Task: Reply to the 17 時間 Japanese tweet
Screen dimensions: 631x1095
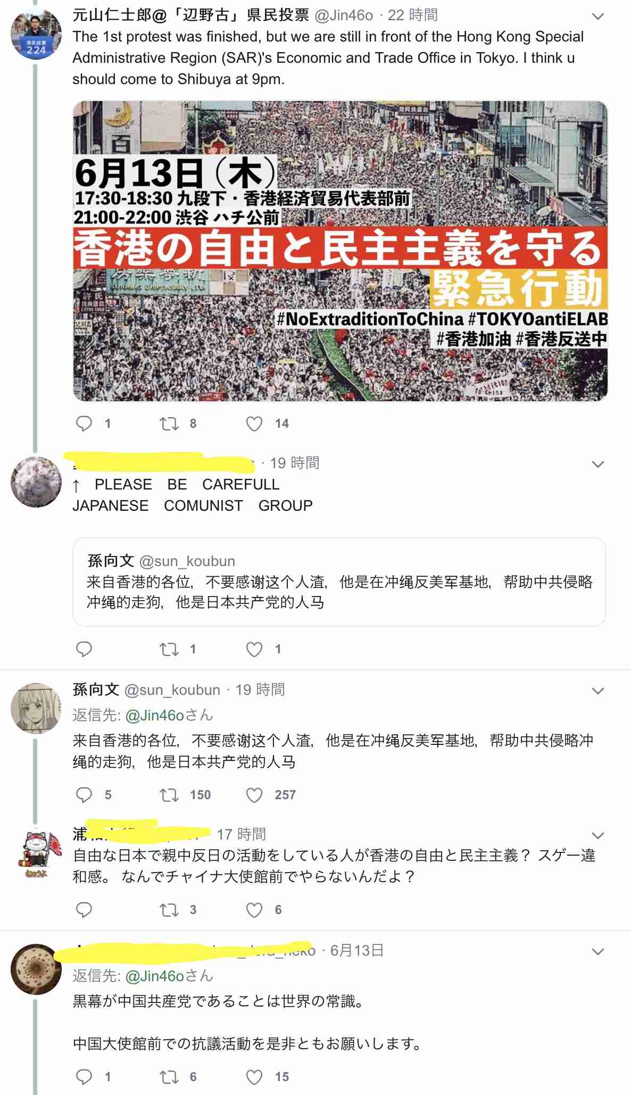Action: [x=84, y=910]
